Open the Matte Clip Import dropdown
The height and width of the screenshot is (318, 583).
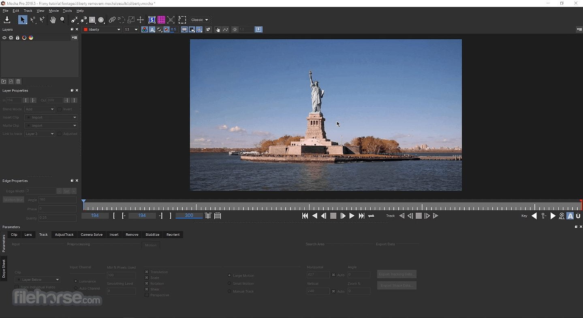[x=51, y=126]
